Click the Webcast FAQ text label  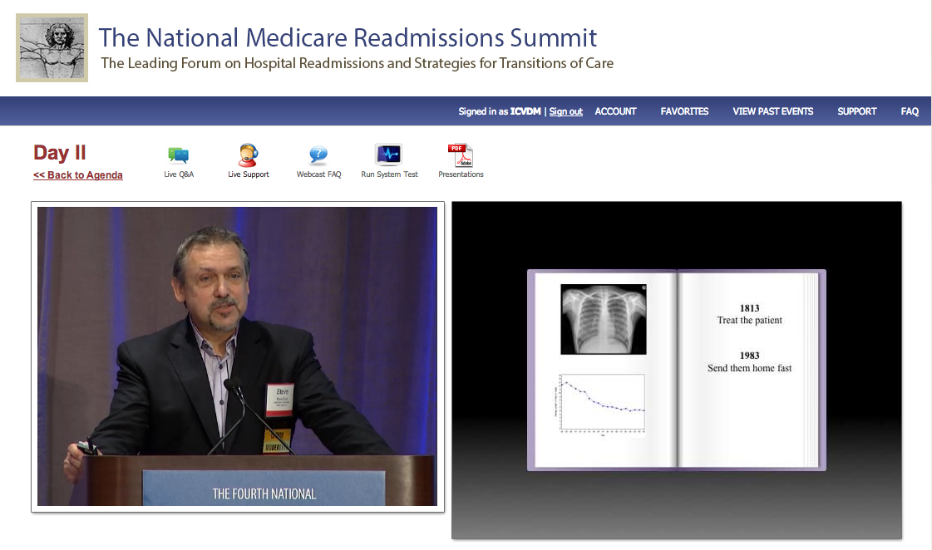318,174
